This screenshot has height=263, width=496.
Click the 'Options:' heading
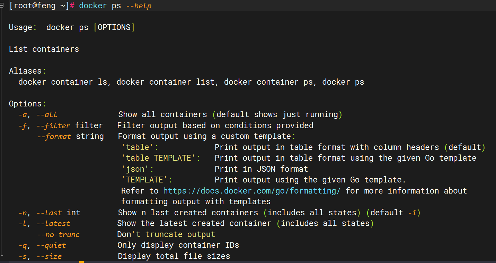pyautogui.click(x=27, y=104)
